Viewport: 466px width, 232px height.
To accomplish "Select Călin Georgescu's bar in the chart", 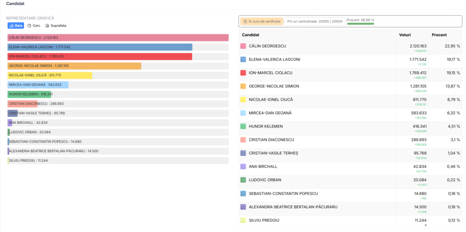I will [x=118, y=38].
